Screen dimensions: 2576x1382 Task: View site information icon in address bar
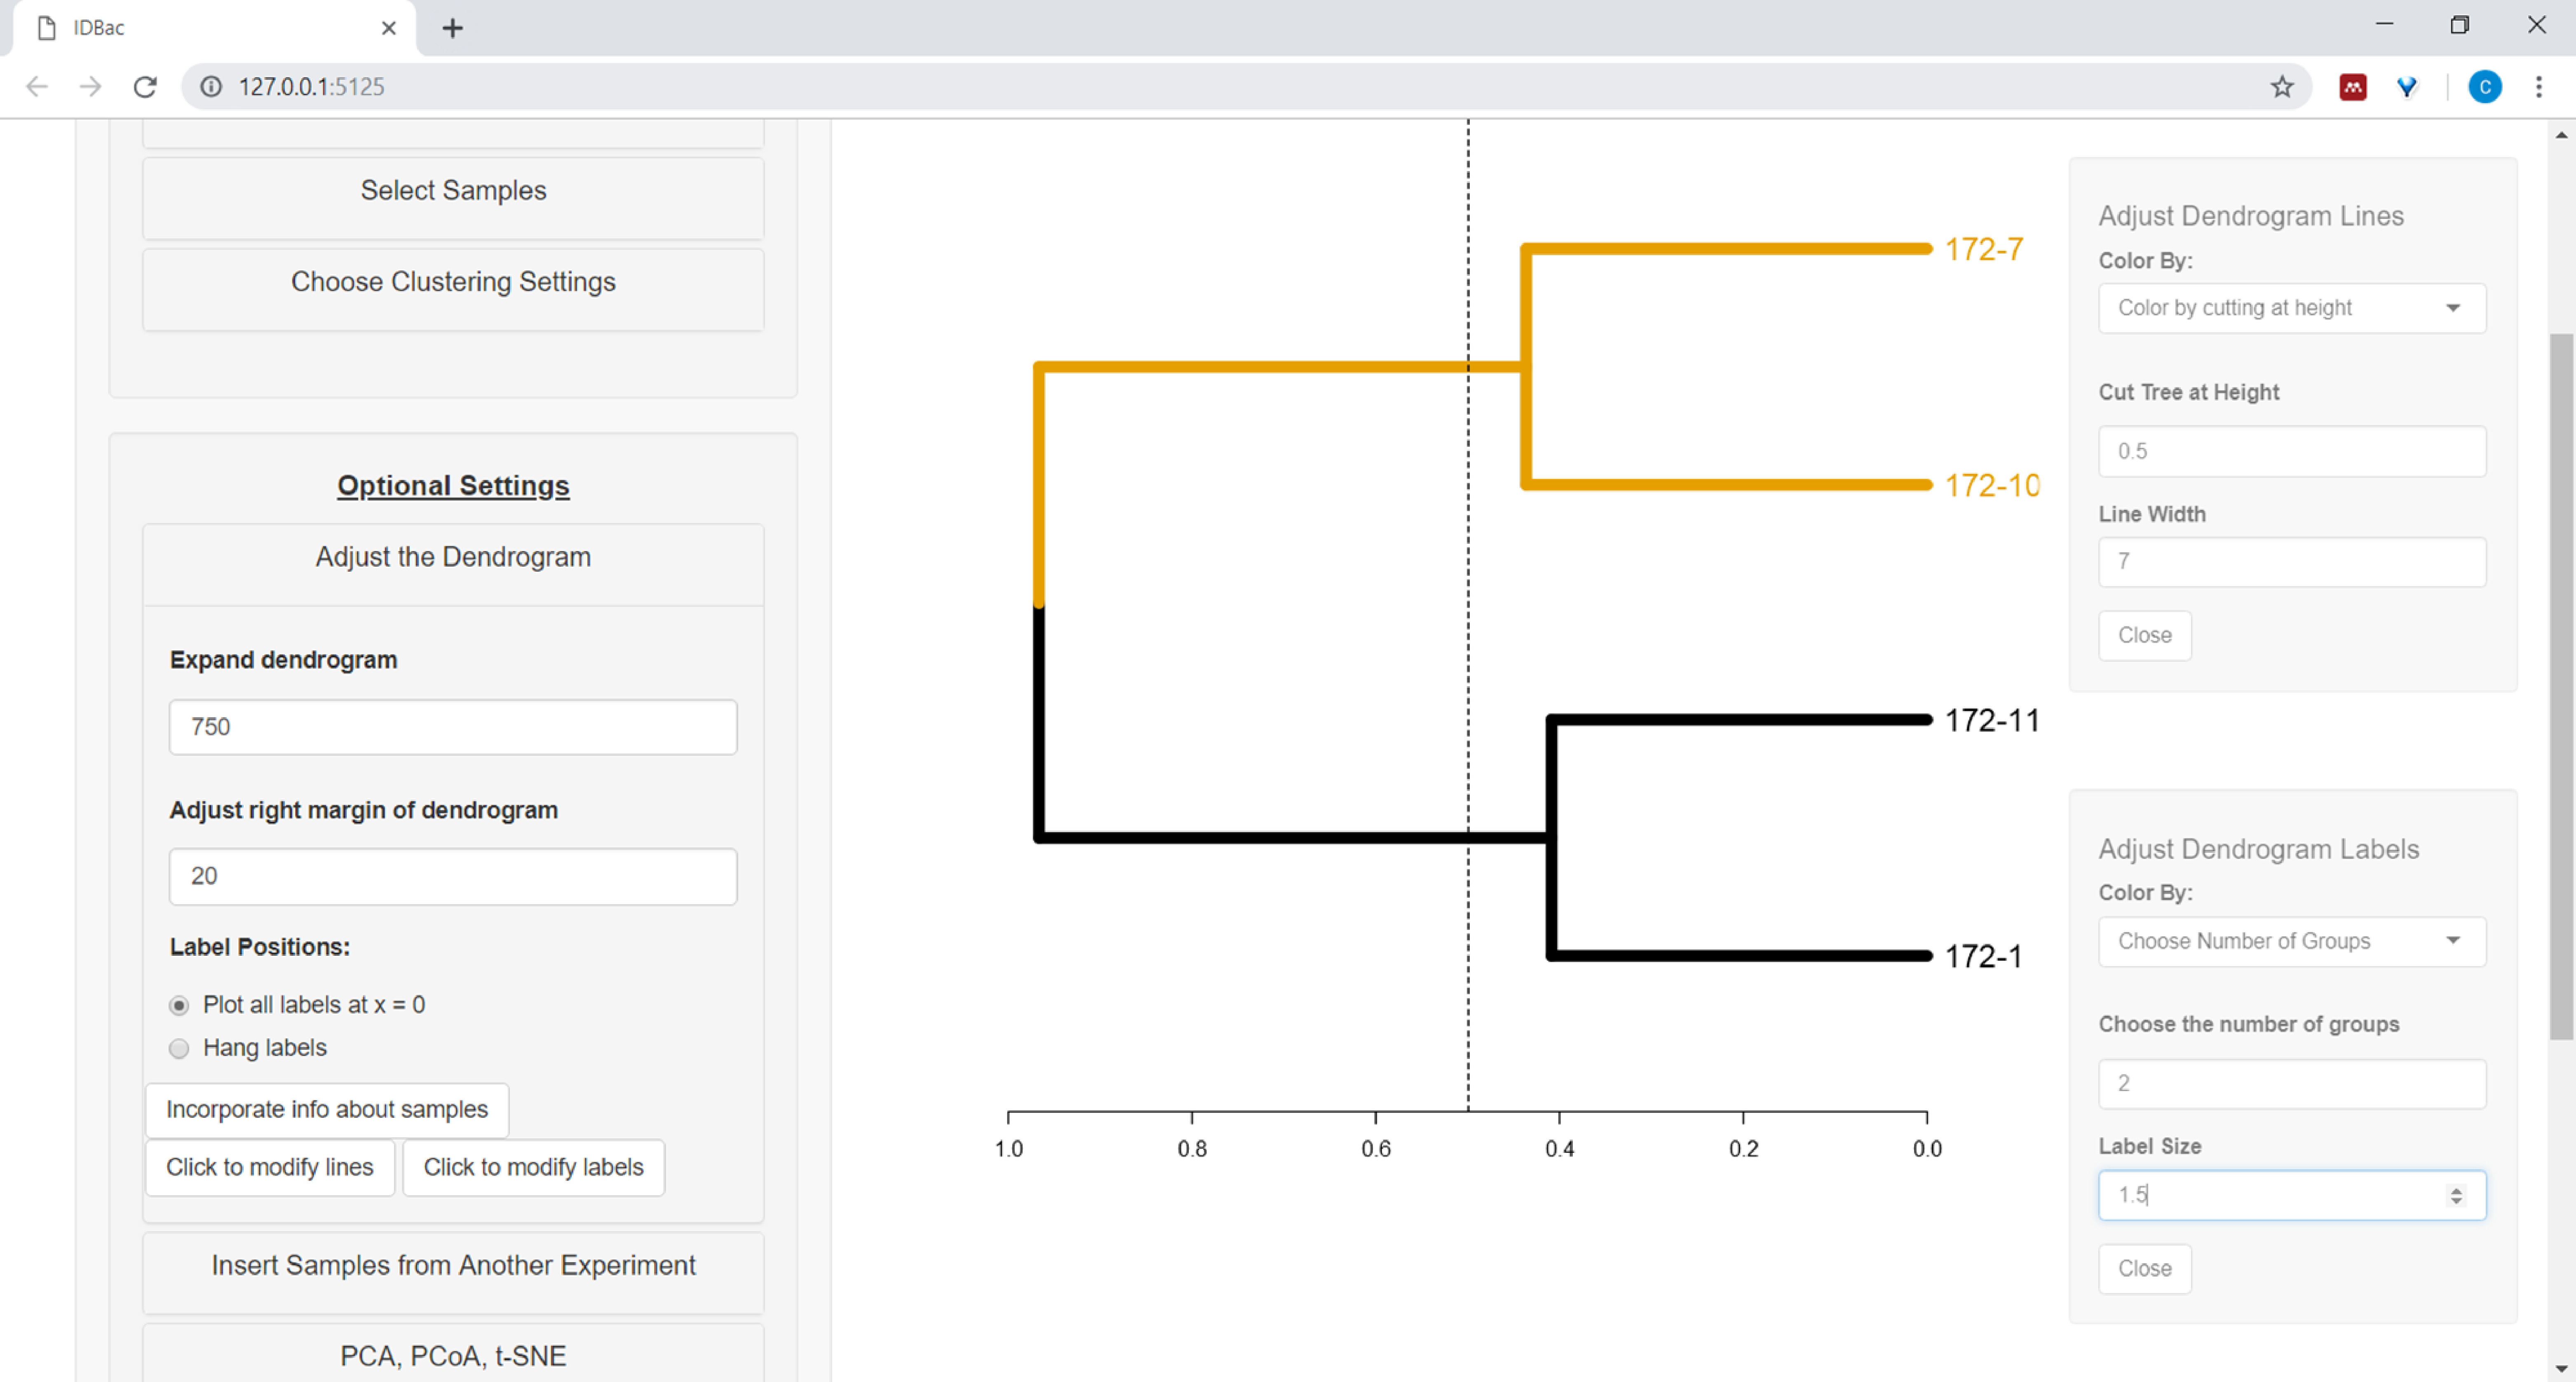[211, 87]
